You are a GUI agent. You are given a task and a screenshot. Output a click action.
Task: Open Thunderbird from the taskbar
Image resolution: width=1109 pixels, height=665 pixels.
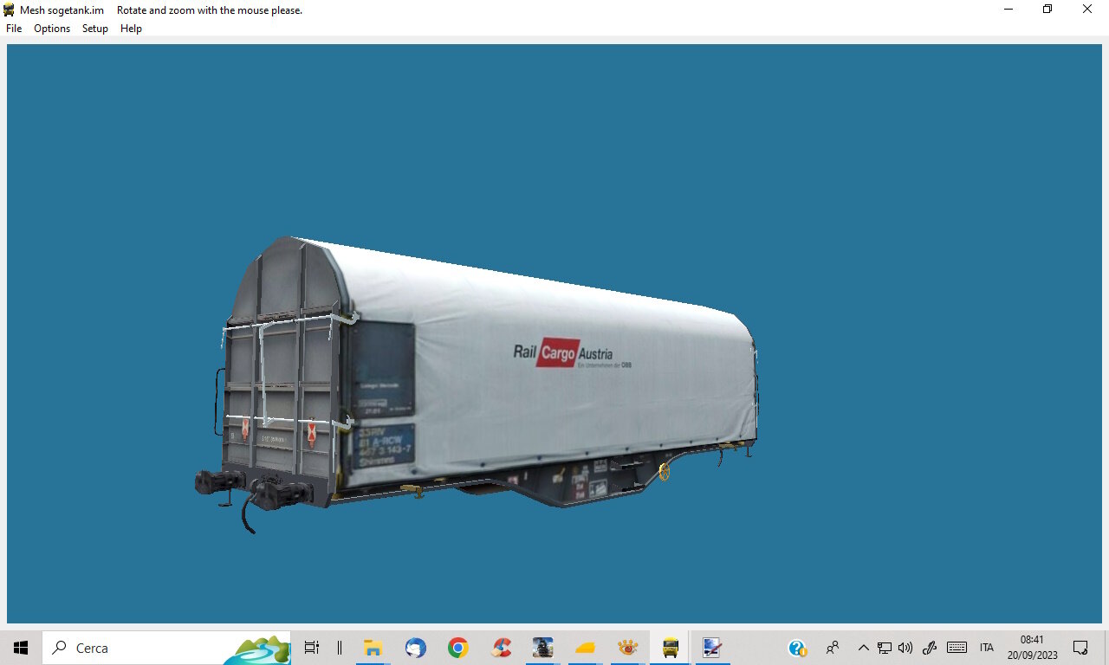tap(416, 648)
